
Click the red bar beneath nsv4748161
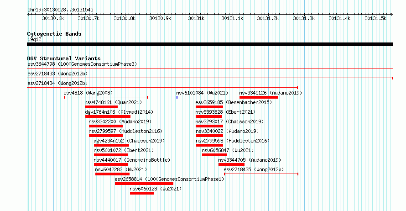(101, 107)
